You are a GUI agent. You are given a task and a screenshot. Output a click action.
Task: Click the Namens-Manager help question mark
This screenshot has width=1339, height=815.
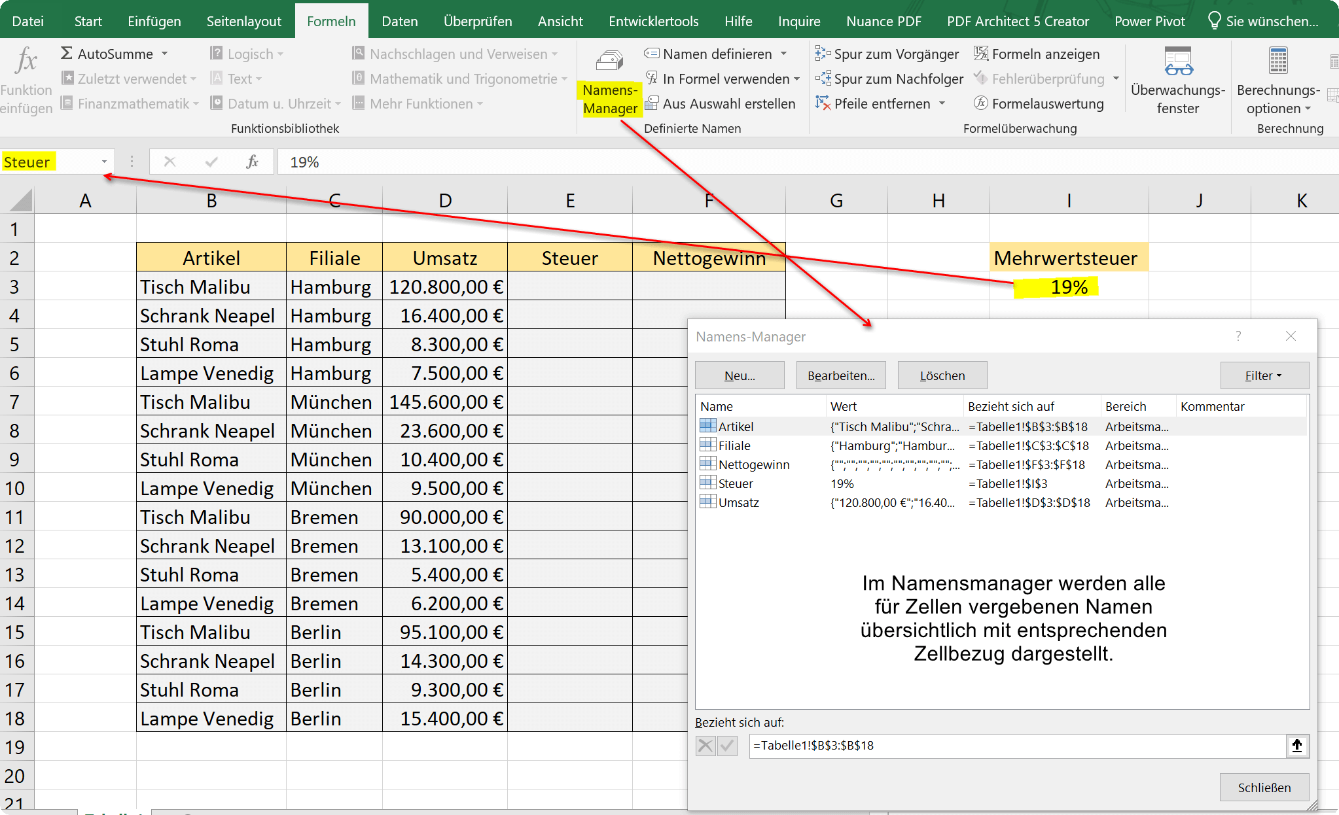pyautogui.click(x=1238, y=336)
